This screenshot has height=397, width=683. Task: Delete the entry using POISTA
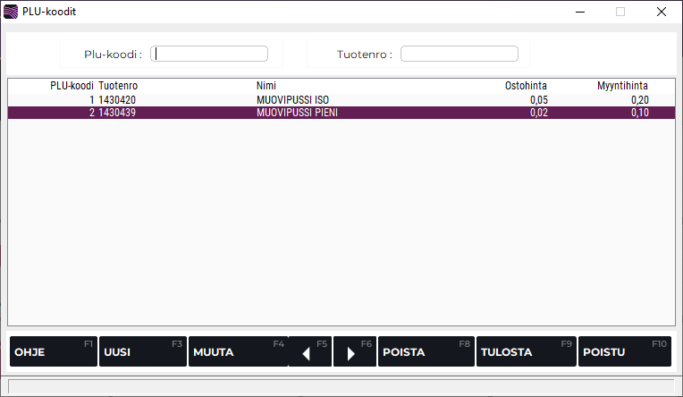point(426,352)
